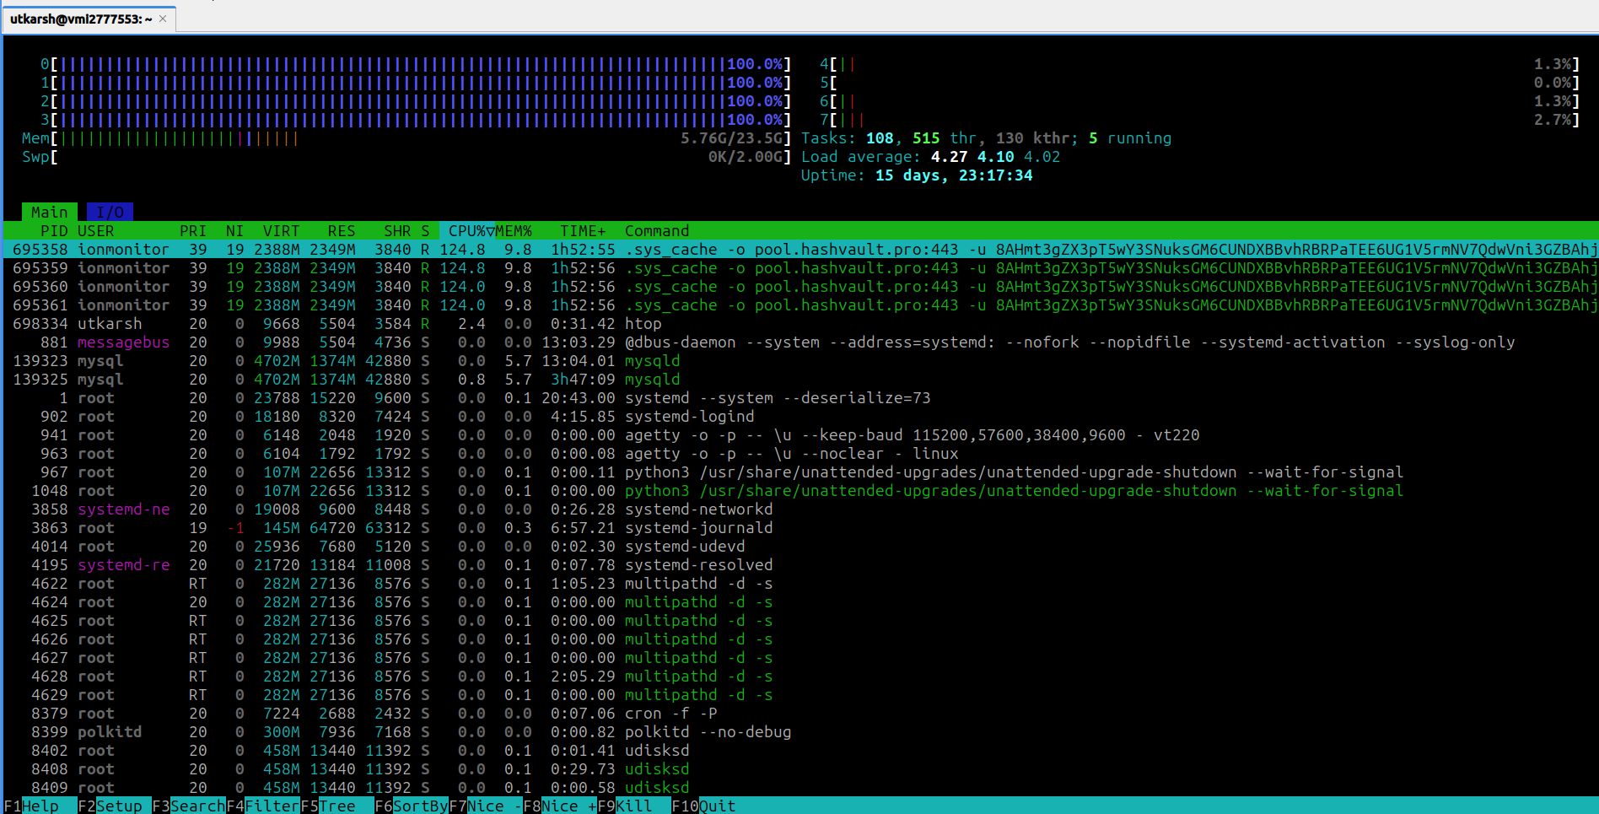Switch to the I/O tab
This screenshot has width=1599, height=814.
tap(110, 213)
